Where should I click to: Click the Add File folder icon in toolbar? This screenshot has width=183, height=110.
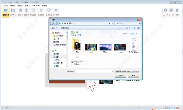tap(6, 10)
